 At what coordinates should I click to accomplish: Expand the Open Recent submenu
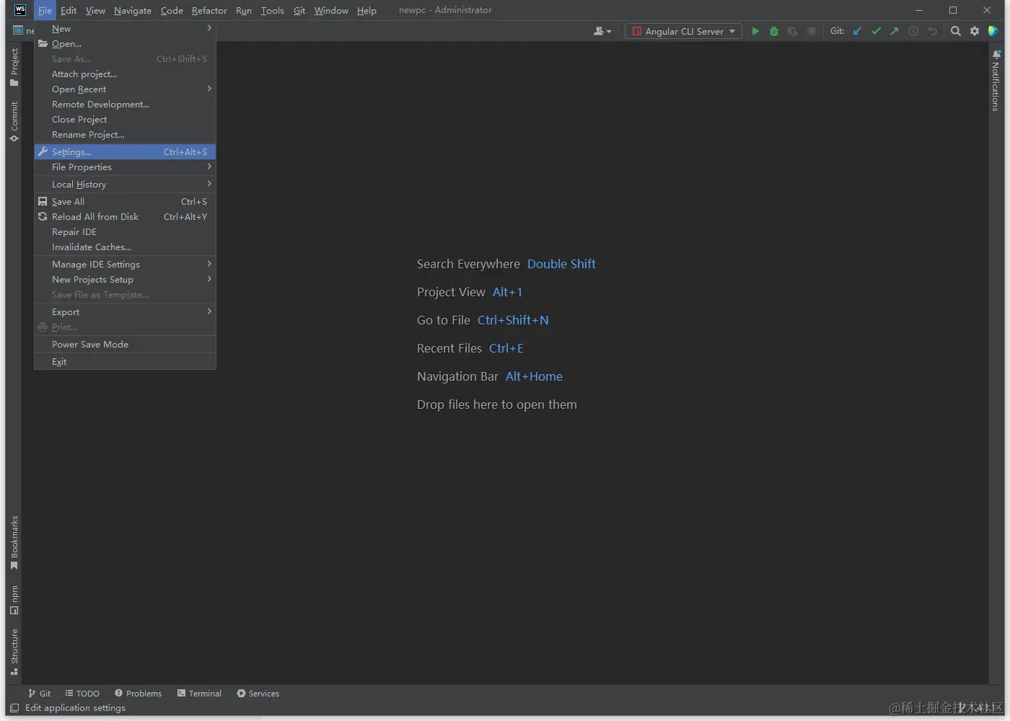[125, 89]
